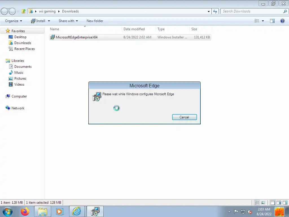Launch Internet Explorer from taskbar
Image resolution: width=289 pixels, height=217 pixels.
(x=77, y=211)
